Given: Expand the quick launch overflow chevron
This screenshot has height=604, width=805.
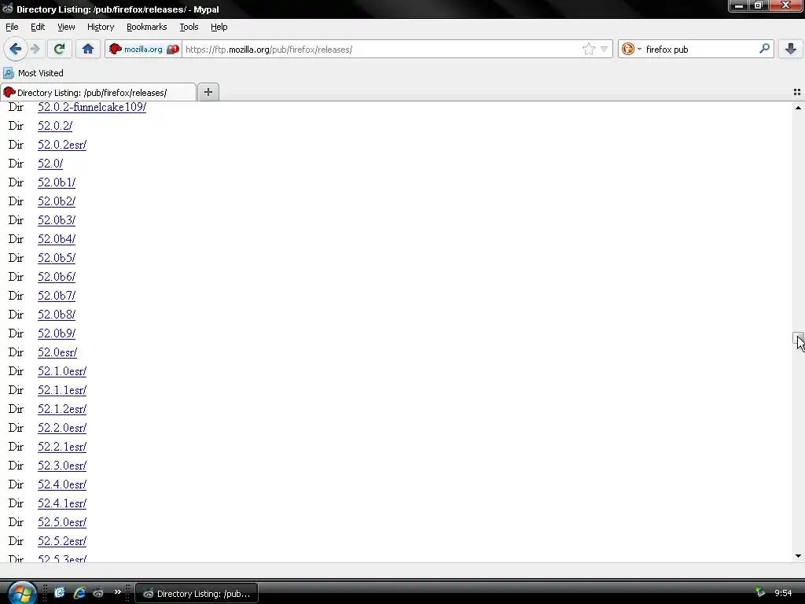Looking at the screenshot, I should click(x=118, y=591).
